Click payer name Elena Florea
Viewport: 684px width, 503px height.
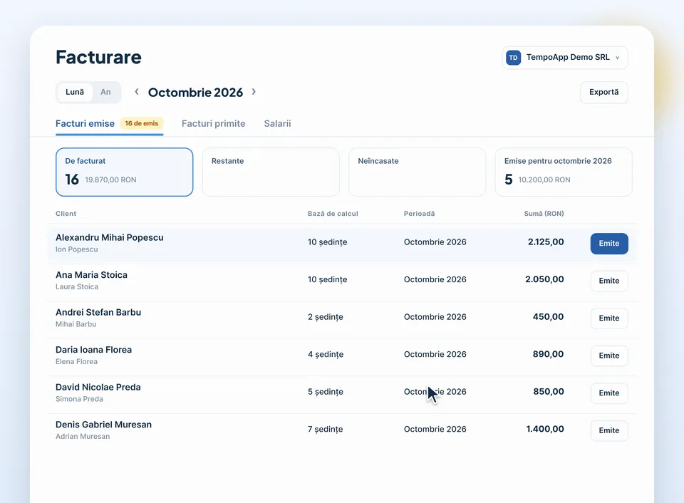tap(76, 362)
